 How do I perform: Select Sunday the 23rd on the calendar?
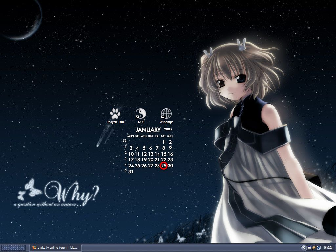pyautogui.click(x=170, y=160)
